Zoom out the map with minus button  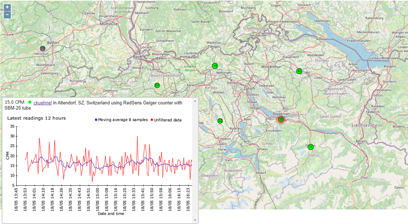pyautogui.click(x=7, y=15)
